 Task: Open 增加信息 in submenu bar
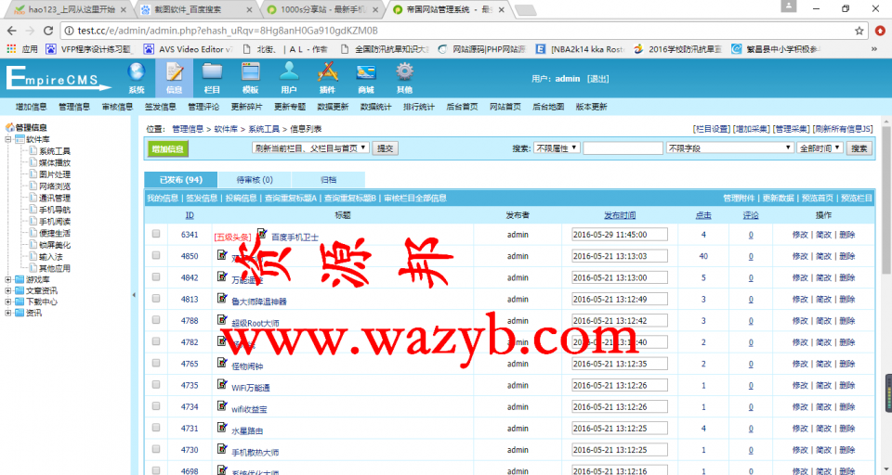click(x=32, y=107)
